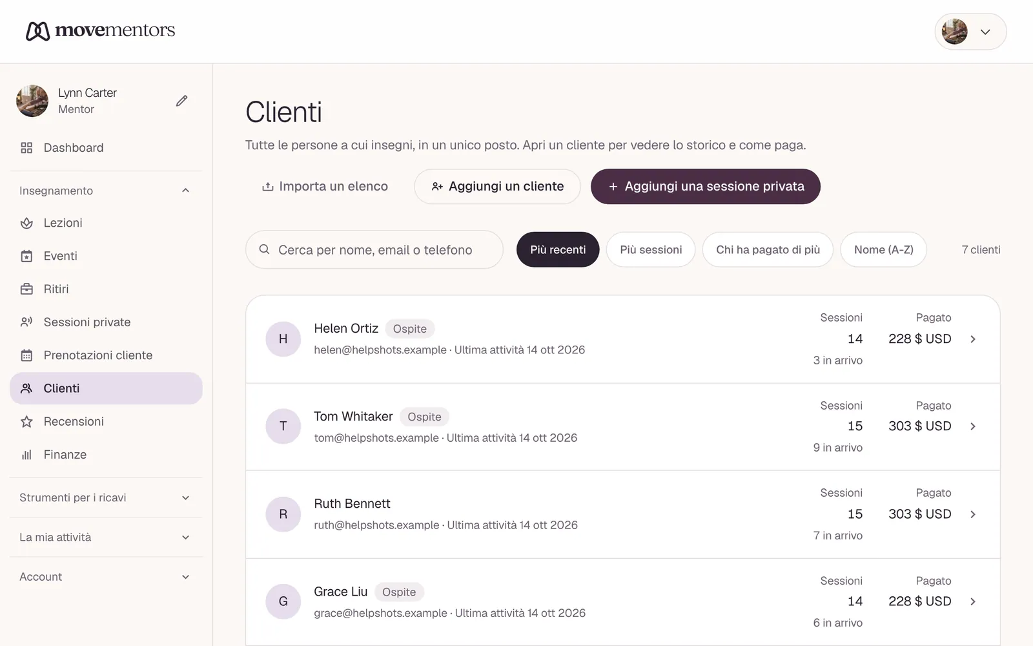1033x646 pixels.
Task: Sort by Chi ha pagato di più
Action: [x=768, y=249]
